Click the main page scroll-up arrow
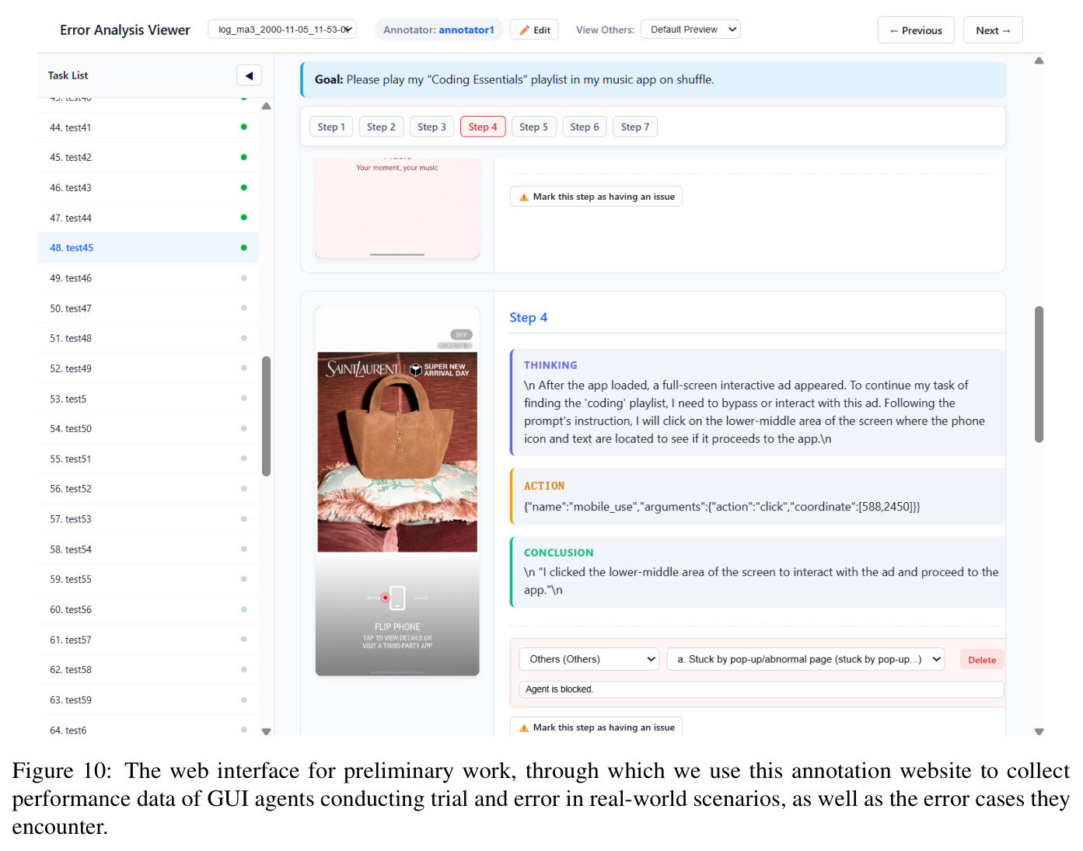The height and width of the screenshot is (851, 1083). [1039, 61]
